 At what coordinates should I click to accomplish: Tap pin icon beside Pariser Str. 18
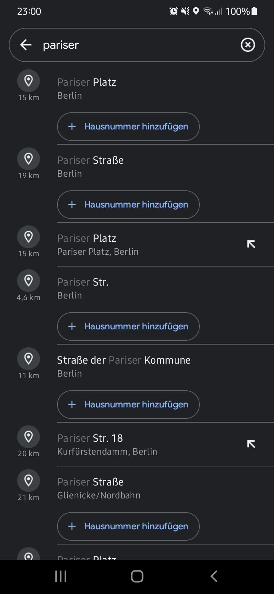tap(29, 437)
